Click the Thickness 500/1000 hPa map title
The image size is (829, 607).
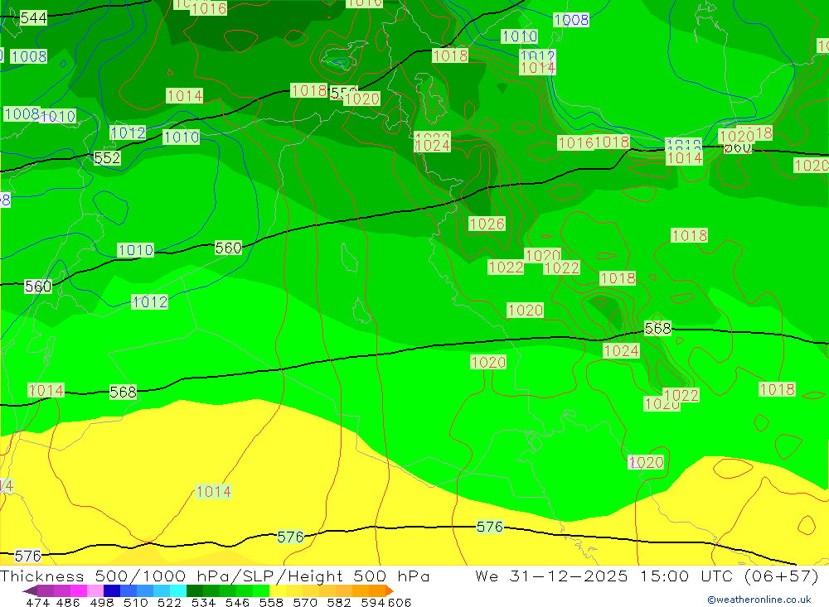pyautogui.click(x=215, y=576)
